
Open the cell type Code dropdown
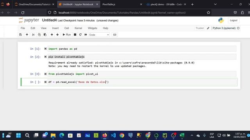pos(99,35)
